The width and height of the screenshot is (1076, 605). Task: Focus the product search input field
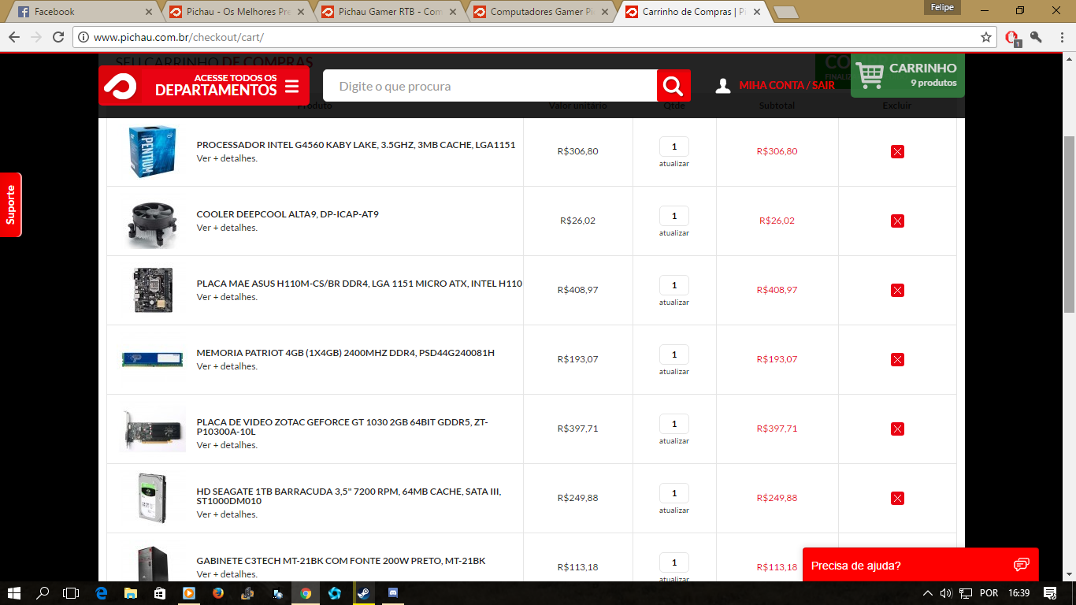click(490, 85)
